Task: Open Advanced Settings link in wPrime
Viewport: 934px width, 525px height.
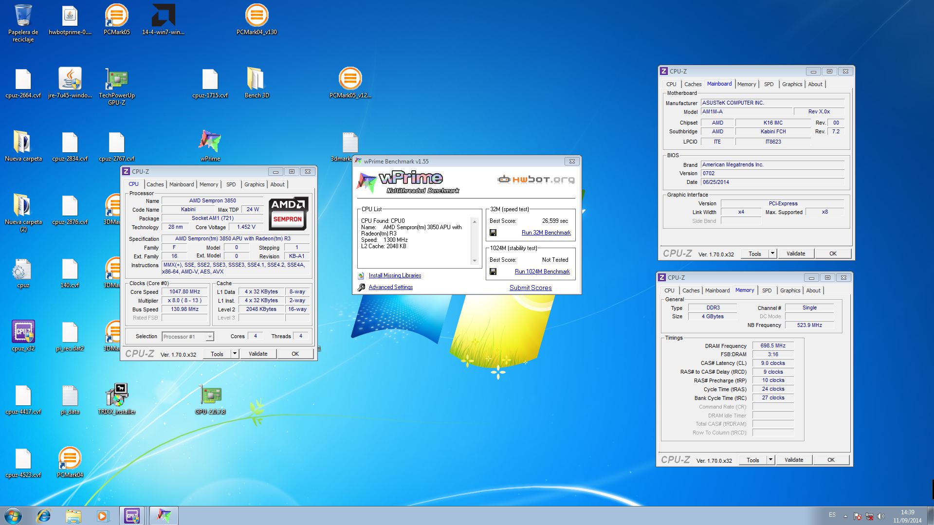Action: (x=391, y=287)
